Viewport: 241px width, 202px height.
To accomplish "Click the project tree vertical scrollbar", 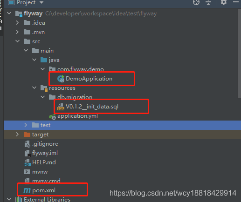I will click(239, 53).
